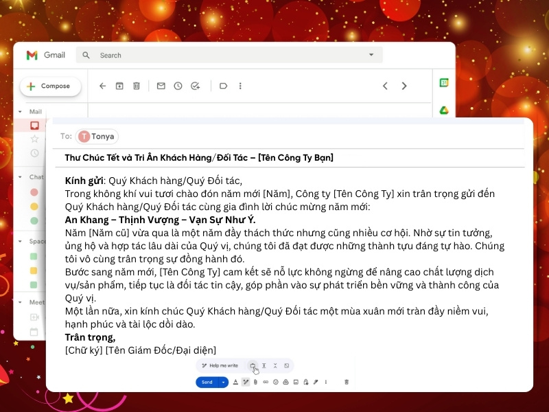This screenshot has width=549, height=412.
Task: Discard draft with the trash icon
Action: [x=347, y=382]
